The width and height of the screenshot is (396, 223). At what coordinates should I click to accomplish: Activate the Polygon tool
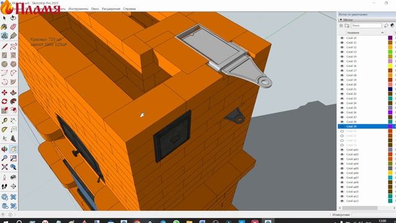click(x=13, y=64)
